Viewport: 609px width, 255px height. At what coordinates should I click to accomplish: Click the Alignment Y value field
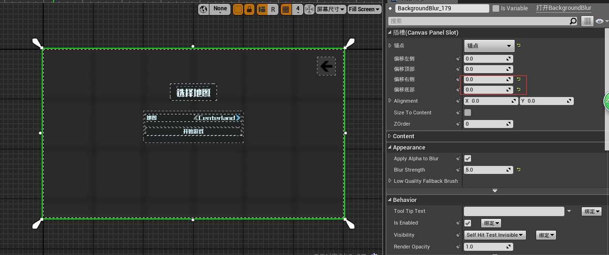pos(547,101)
